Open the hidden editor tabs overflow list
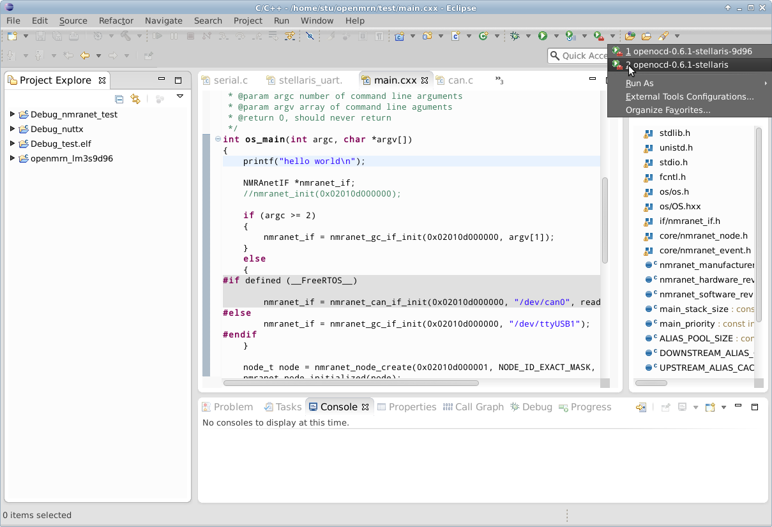This screenshot has width=772, height=527. click(x=499, y=80)
